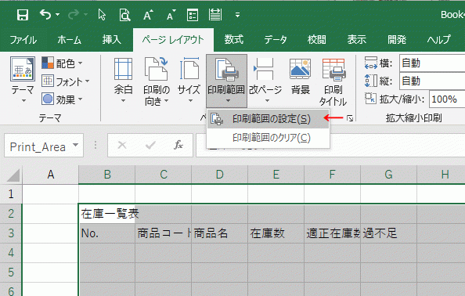The height and width of the screenshot is (296, 465).
Task: Open Customize Quick Access Toolbar dropdown
Action: tap(237, 15)
